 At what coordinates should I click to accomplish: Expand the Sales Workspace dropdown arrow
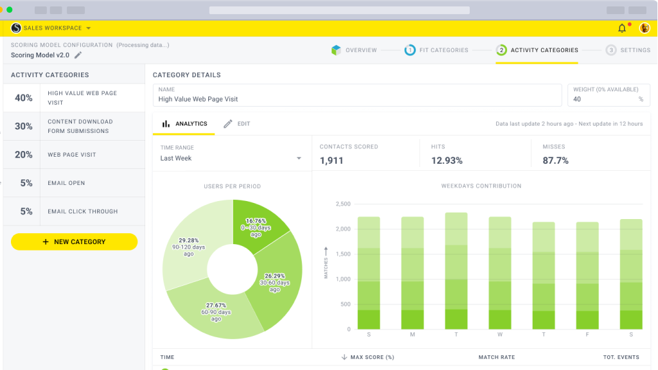coord(88,28)
